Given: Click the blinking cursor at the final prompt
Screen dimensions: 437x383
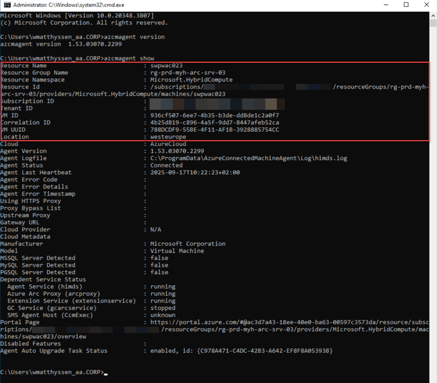Looking at the screenshot, I should tap(106, 373).
